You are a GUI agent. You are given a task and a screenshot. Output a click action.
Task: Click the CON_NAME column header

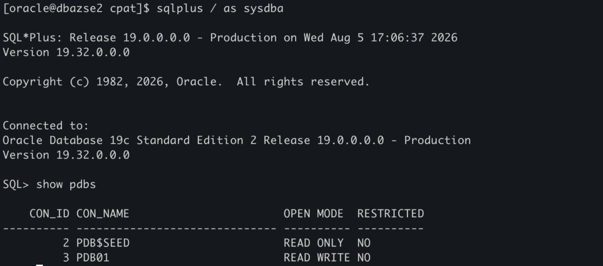[x=102, y=214]
